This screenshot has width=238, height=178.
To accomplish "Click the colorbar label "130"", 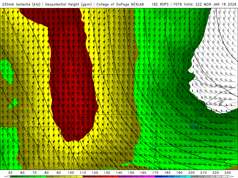I will pyautogui.click(x=107, y=173).
